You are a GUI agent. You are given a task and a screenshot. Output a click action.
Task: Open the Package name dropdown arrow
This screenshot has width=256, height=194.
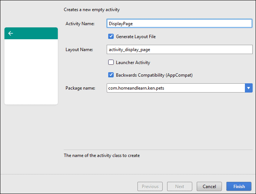pyautogui.click(x=249, y=88)
